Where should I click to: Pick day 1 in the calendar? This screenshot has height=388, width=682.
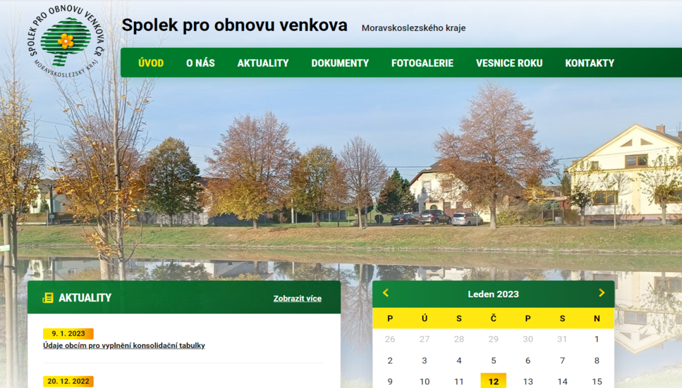[x=597, y=339]
